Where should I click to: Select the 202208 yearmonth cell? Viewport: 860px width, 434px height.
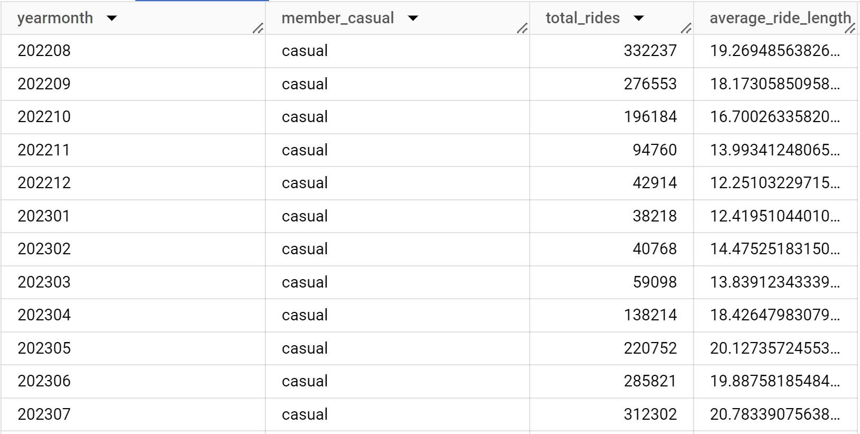point(44,51)
